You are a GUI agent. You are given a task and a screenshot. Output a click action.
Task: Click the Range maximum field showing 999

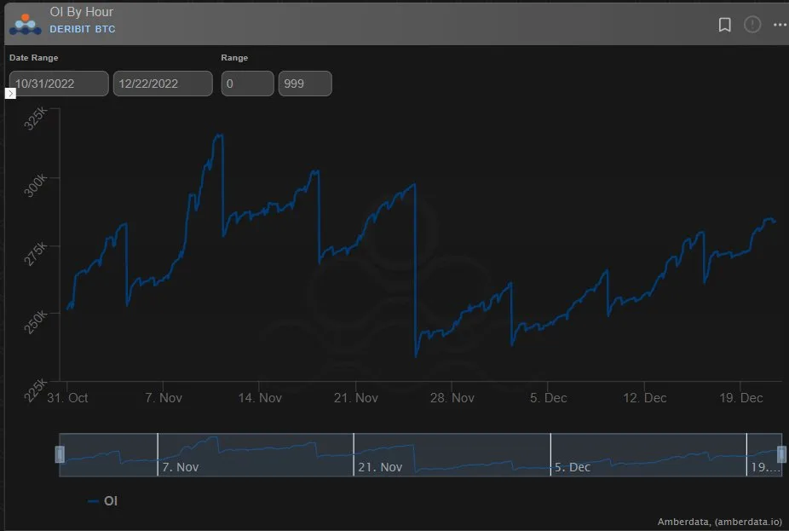coord(305,84)
